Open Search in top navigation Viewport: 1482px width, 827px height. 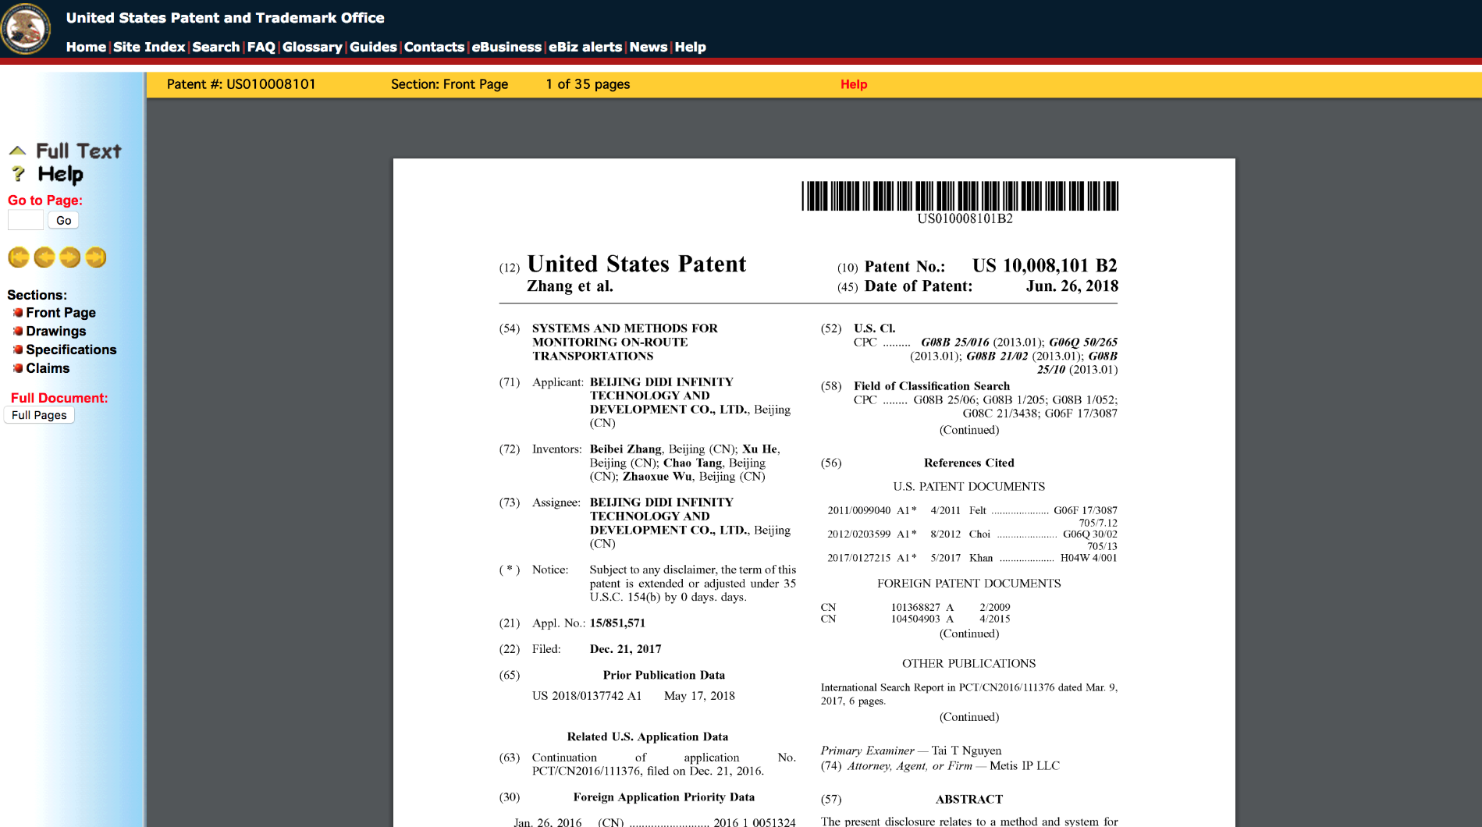(x=216, y=47)
